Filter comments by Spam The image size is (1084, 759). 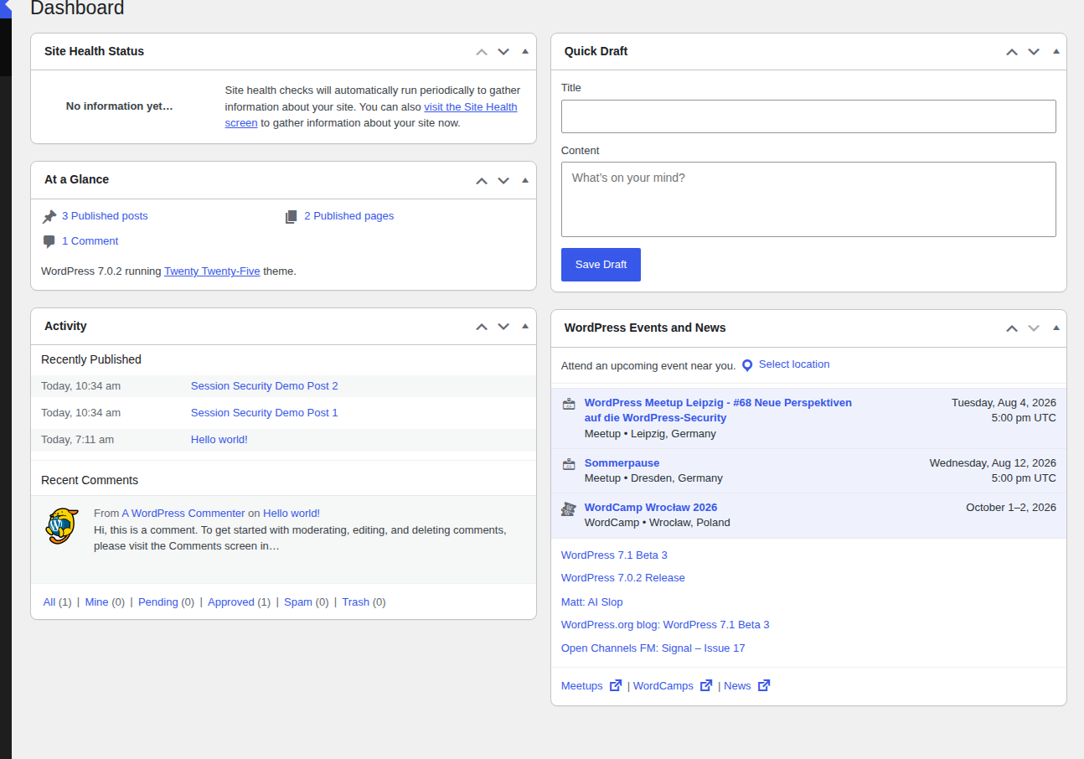(298, 602)
